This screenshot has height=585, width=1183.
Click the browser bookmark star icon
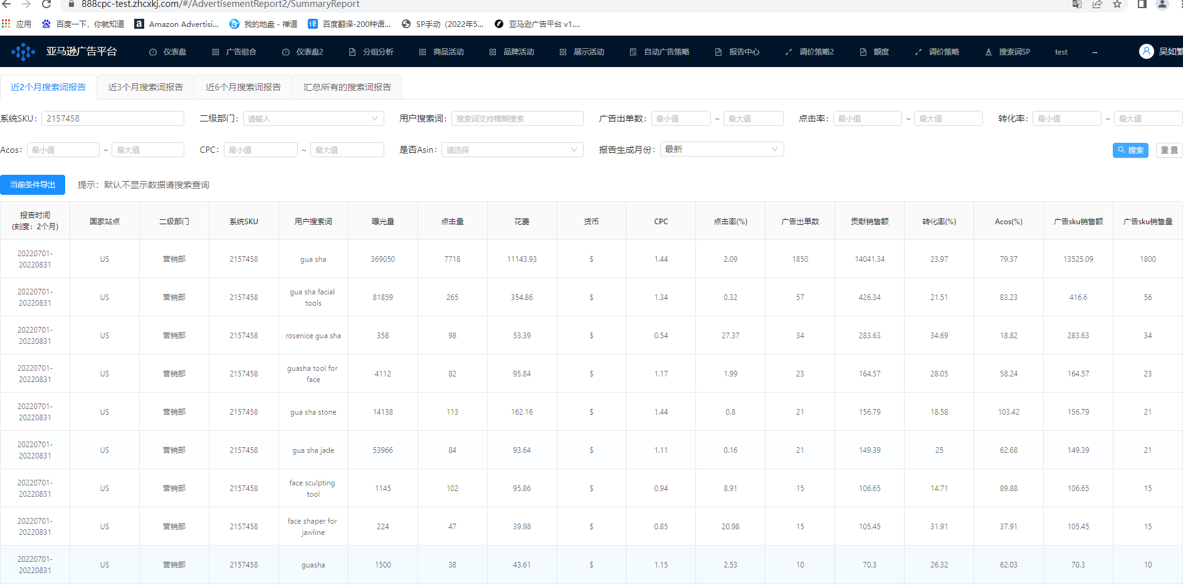point(1117,4)
